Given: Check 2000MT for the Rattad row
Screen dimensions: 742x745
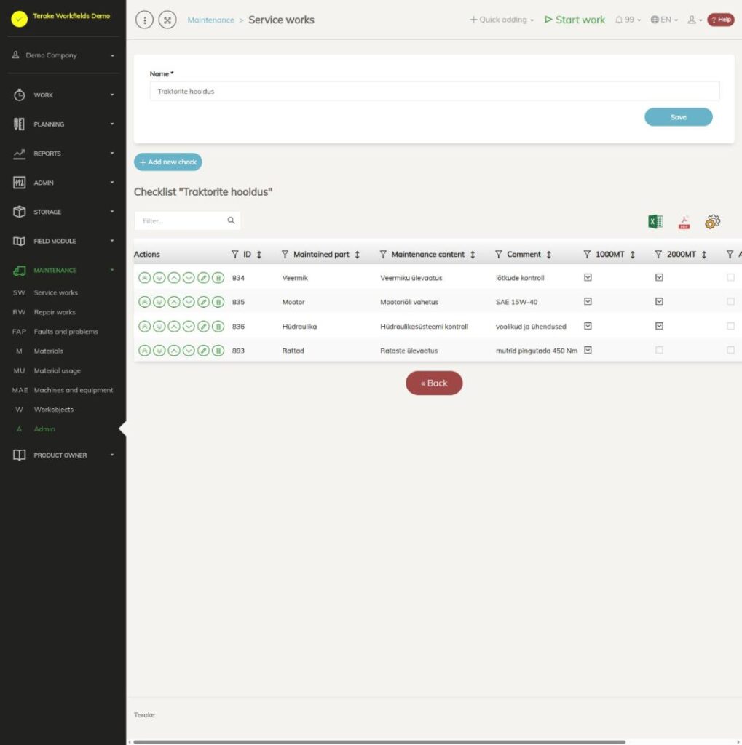Looking at the screenshot, I should [659, 350].
